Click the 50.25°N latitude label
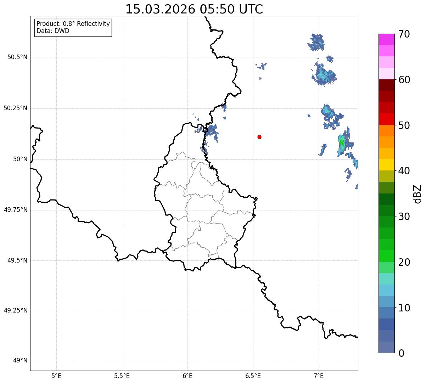This screenshot has height=383, width=426. click(16, 108)
